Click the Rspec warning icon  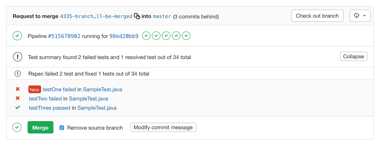coord(17,74)
